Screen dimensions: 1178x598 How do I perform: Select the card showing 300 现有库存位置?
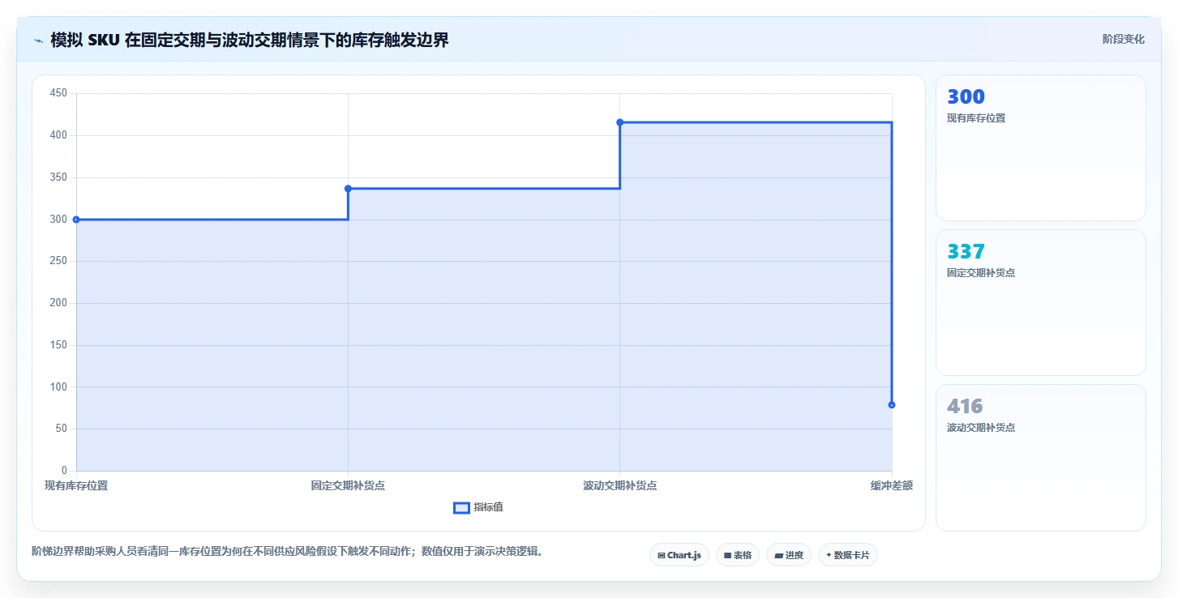pos(1041,148)
